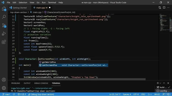Click unsaved dot on main.cpp tab

point(50,8)
